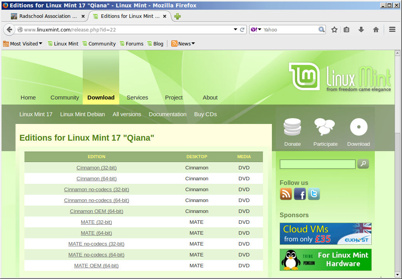This screenshot has height=279, width=402.
Task: Click the site identity globe icon in address bar
Action: 20,30
